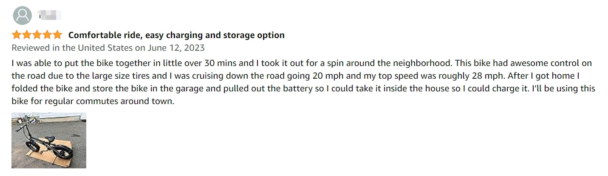Open the blurred reviewer name link

click(x=50, y=16)
